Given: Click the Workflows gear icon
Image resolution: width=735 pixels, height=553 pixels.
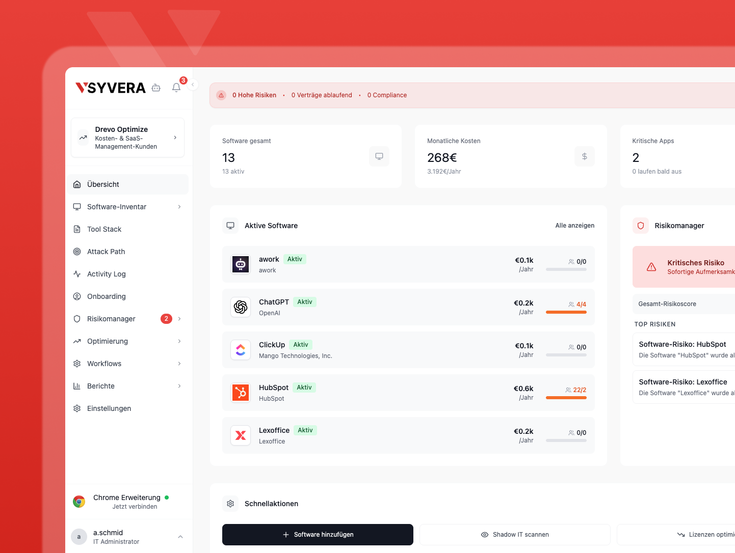Looking at the screenshot, I should (x=77, y=364).
